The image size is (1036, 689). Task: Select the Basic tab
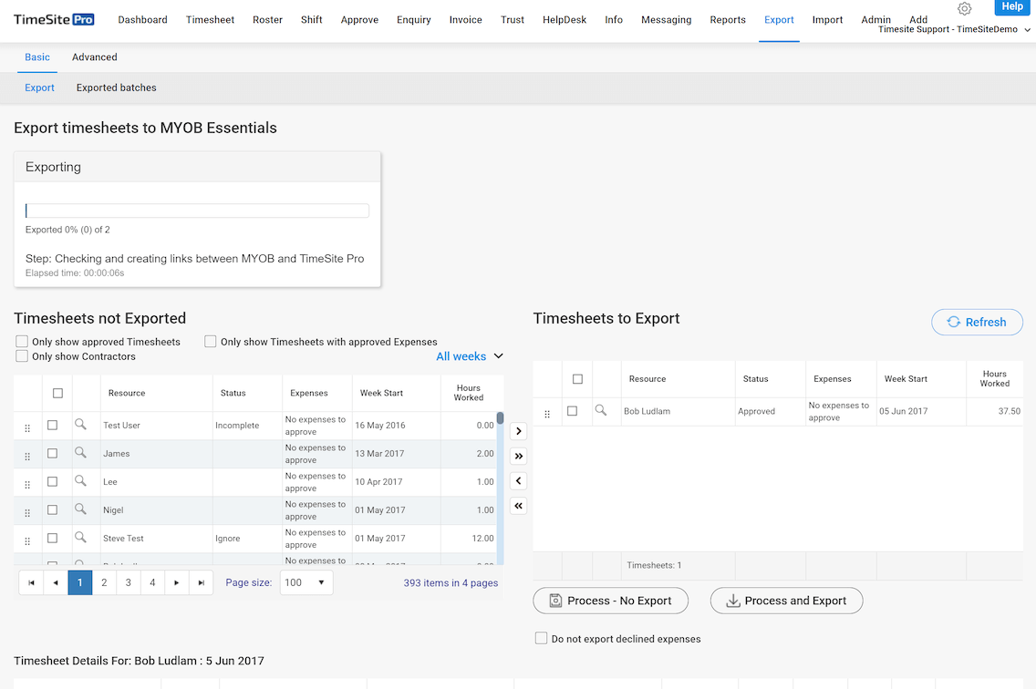coord(37,57)
